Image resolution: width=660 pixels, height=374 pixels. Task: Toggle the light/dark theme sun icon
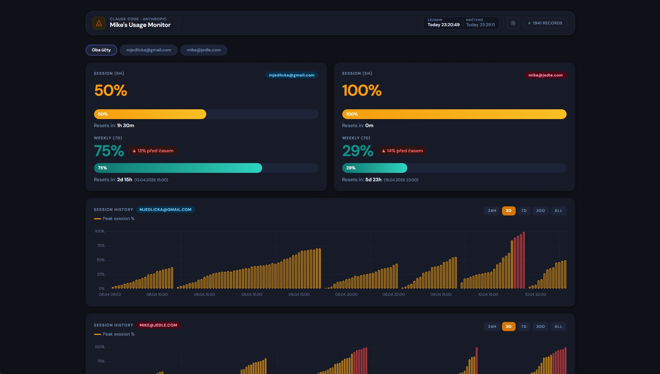[x=513, y=23]
